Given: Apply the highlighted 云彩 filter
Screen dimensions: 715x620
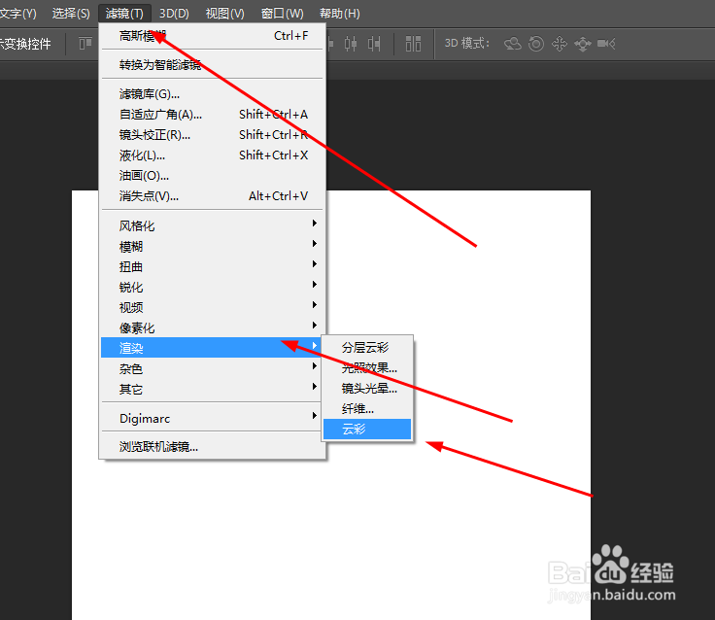Looking at the screenshot, I should pyautogui.click(x=367, y=430).
